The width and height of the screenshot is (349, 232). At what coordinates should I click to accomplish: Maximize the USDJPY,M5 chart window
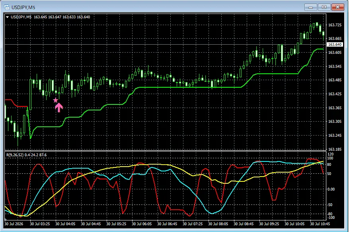324,7
